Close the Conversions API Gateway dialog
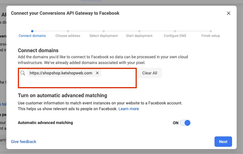243x154 pixels. click(x=228, y=13)
